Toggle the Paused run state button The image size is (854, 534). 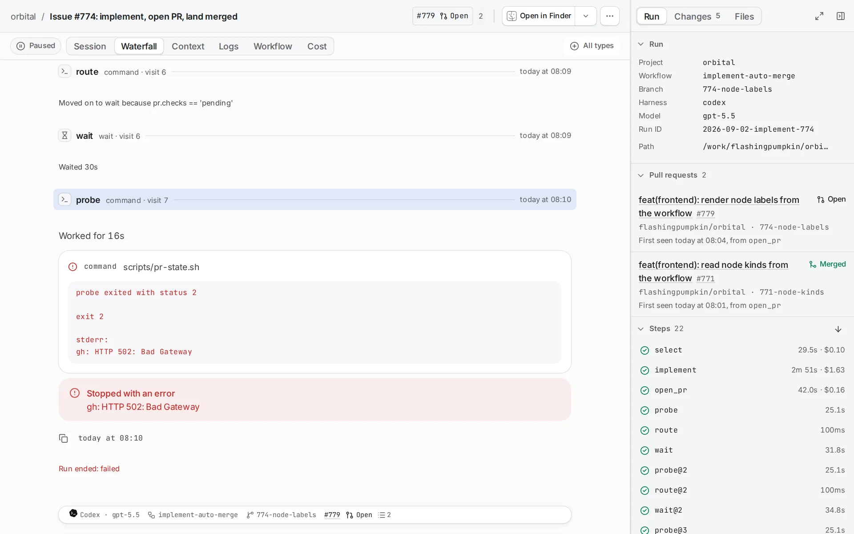click(36, 46)
